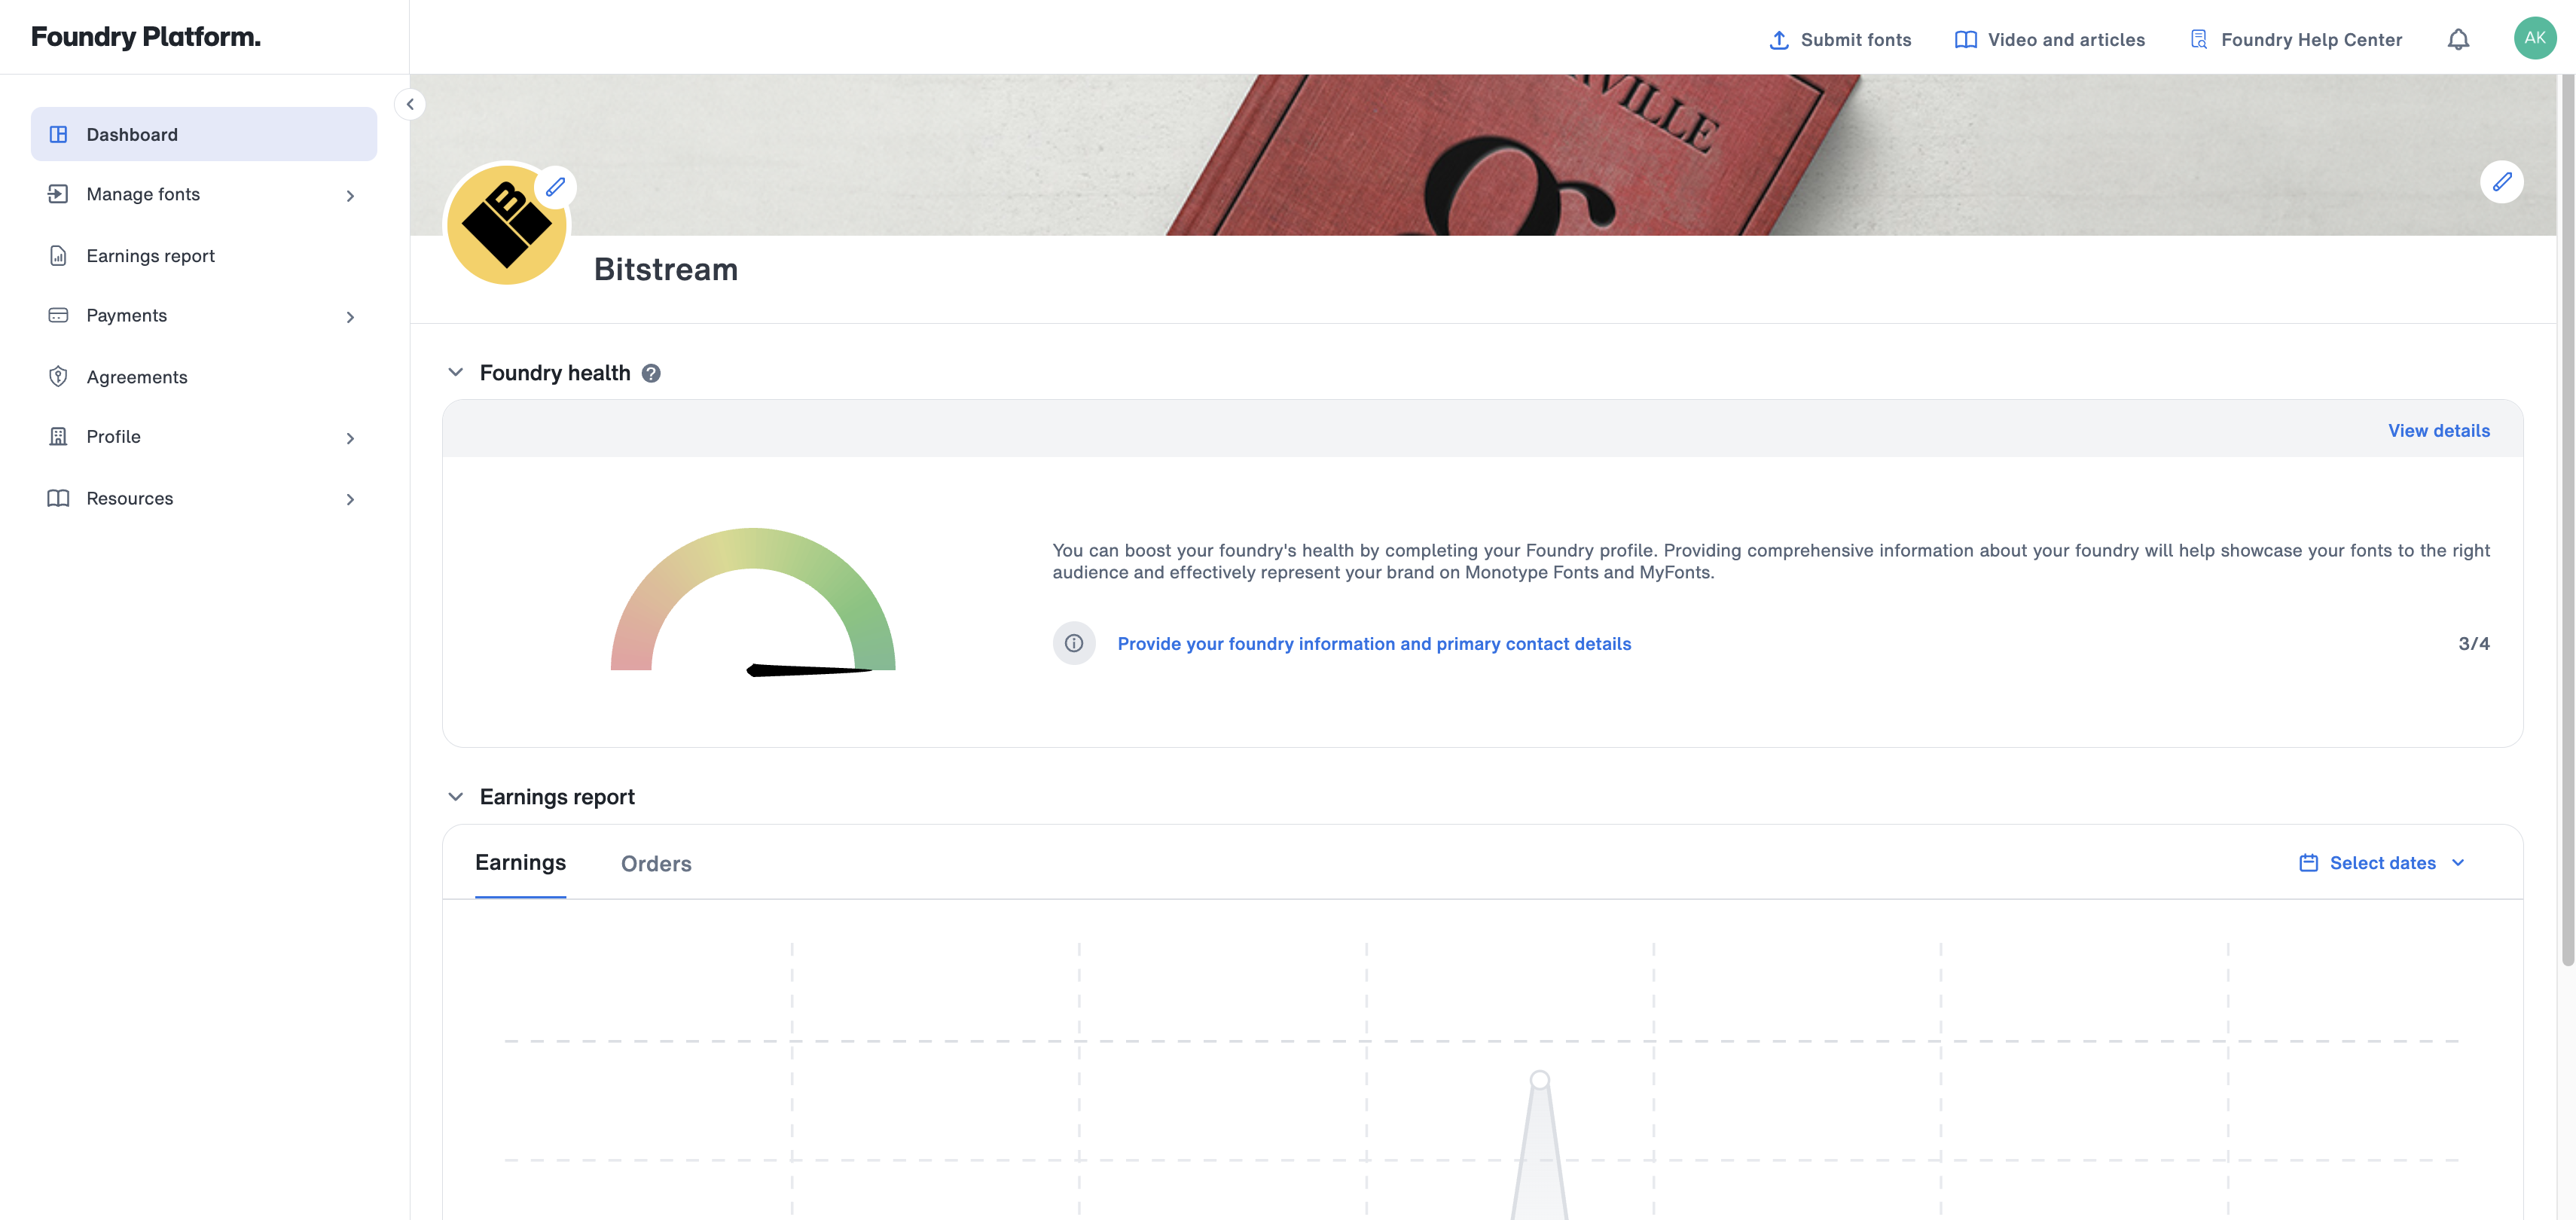Click Submit fonts in the header
This screenshot has height=1220, width=2576.
1839,40
